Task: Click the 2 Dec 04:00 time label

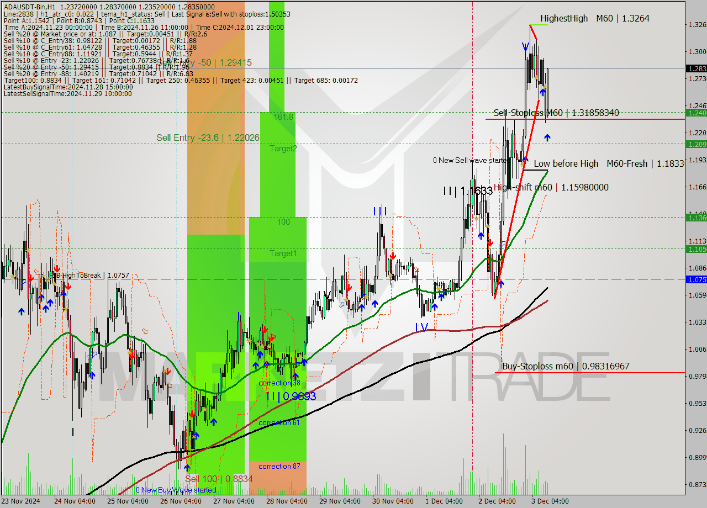Action: point(497,501)
